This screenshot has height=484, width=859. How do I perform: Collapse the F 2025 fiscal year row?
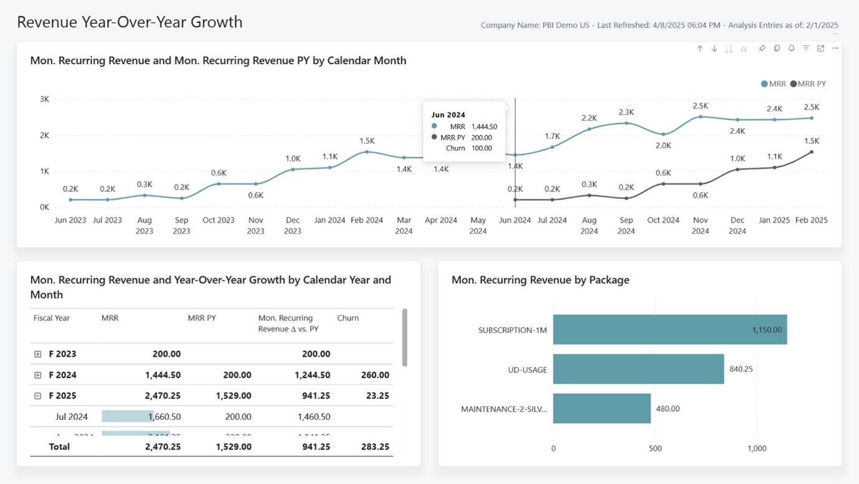click(38, 396)
